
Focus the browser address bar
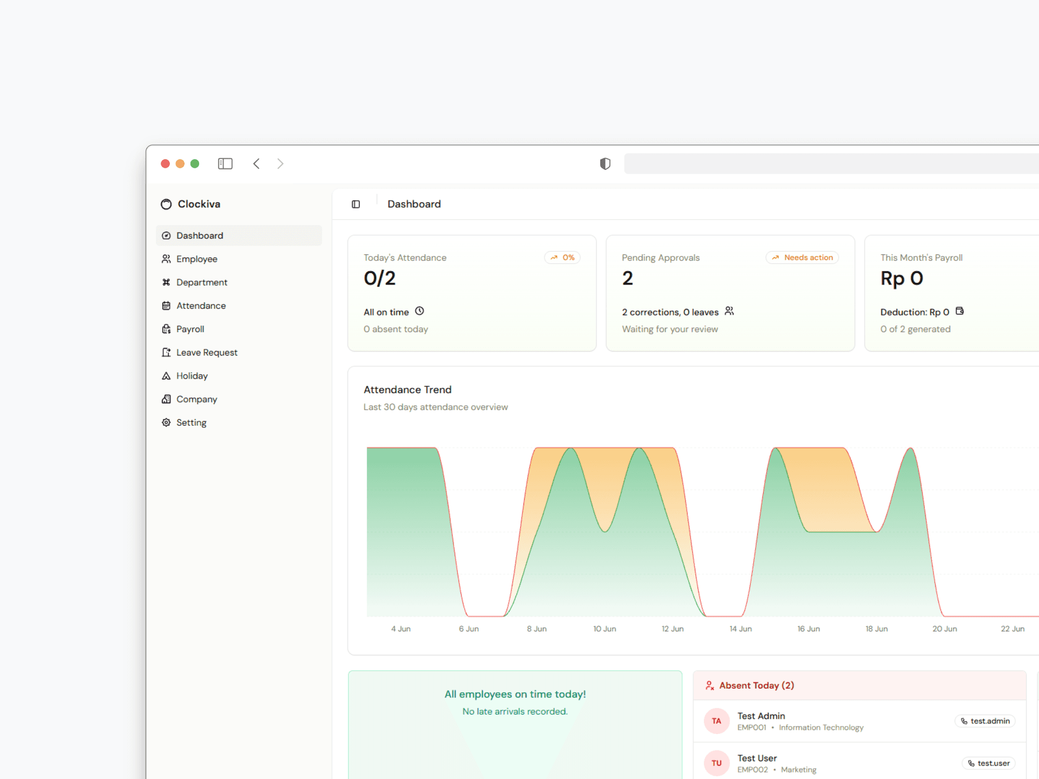click(832, 163)
